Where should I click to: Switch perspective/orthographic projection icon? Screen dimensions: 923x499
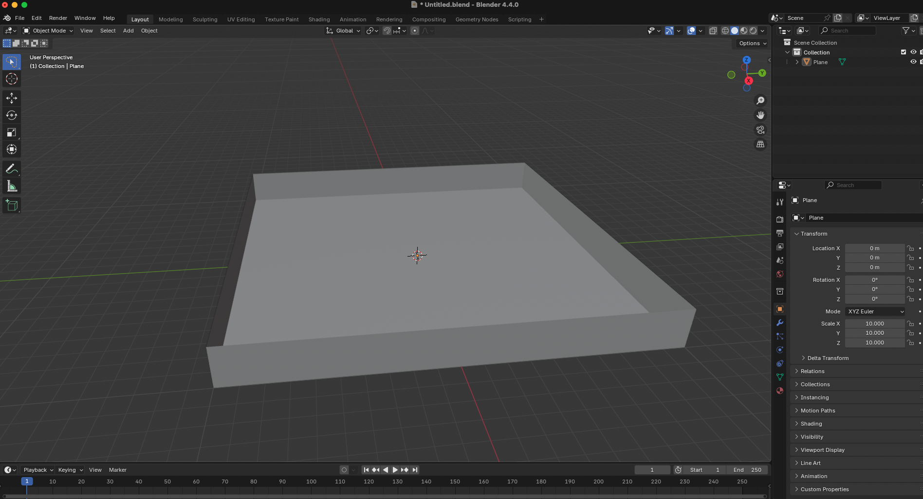760,144
